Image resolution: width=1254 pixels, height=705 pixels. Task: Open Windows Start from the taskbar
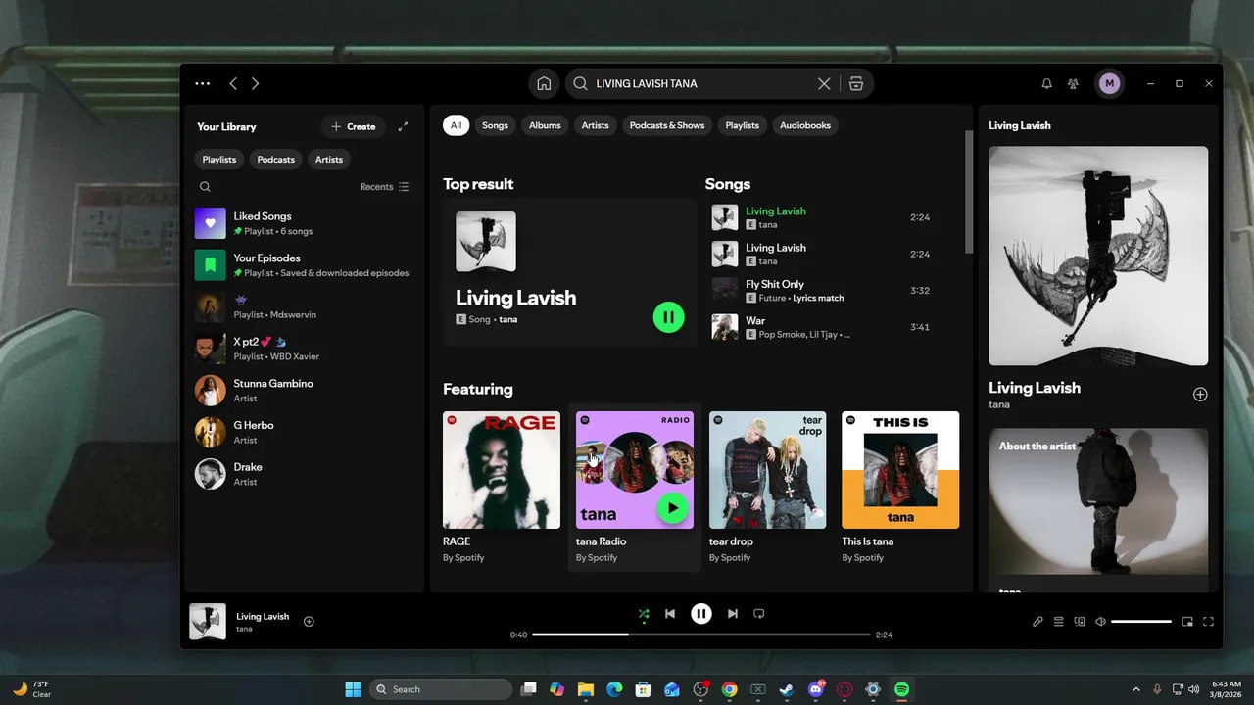(353, 689)
